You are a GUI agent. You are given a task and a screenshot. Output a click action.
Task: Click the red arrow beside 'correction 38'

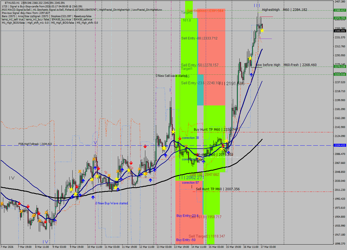[x=180, y=138]
